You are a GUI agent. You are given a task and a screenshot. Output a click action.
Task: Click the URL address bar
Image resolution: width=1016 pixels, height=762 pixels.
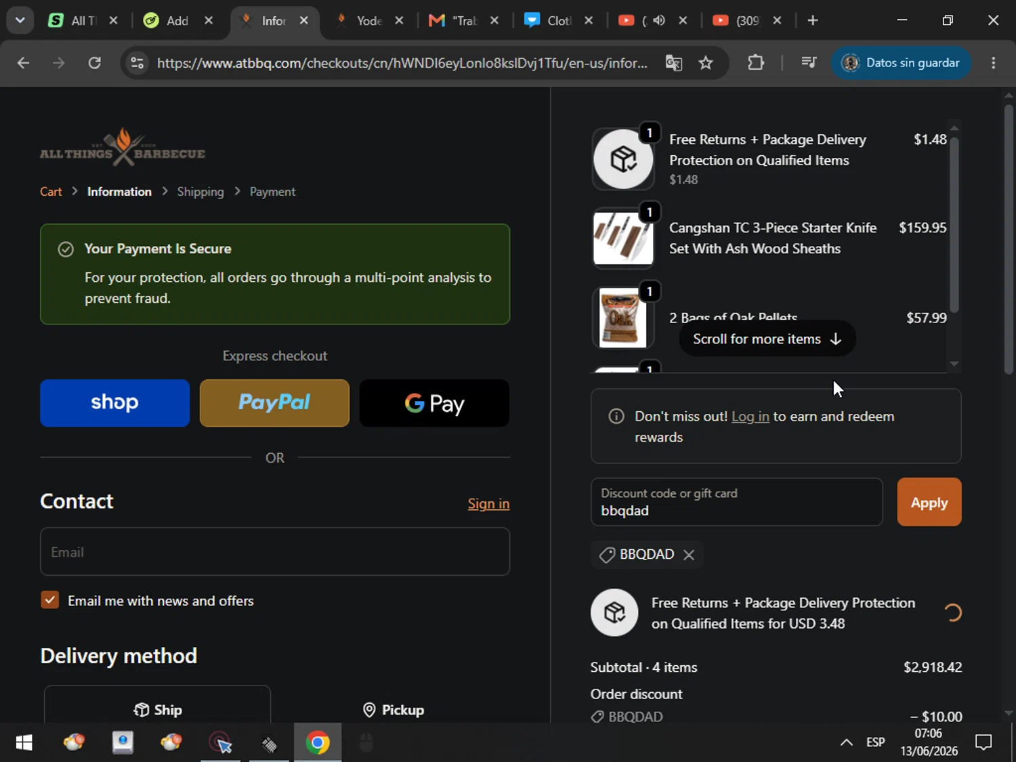(x=402, y=63)
